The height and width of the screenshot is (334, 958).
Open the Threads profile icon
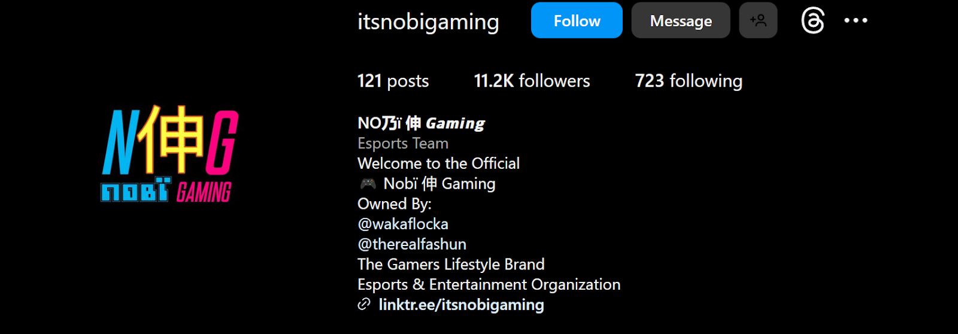click(x=813, y=21)
